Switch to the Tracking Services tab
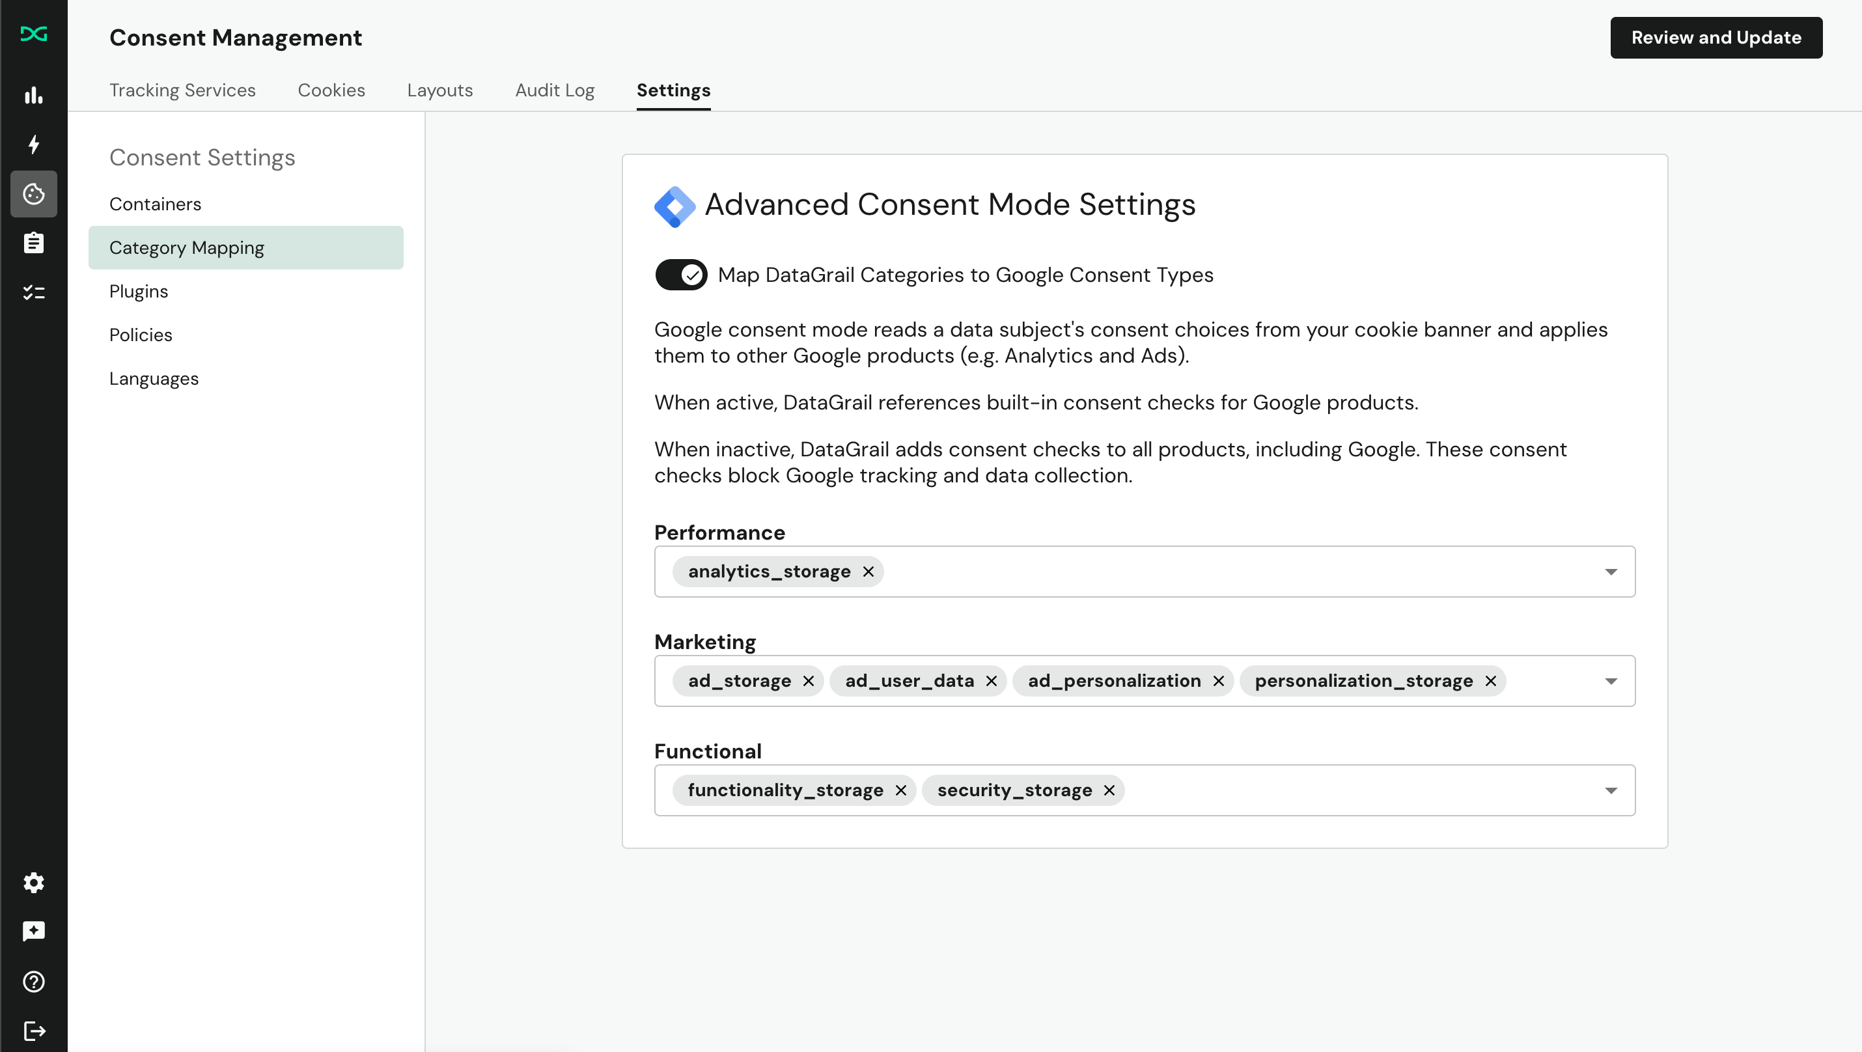 coord(183,90)
